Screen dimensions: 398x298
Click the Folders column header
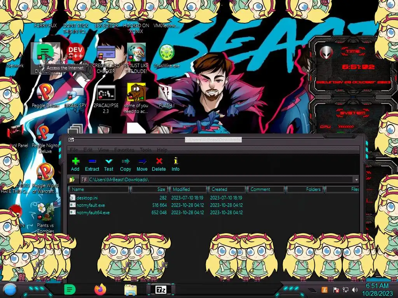pos(305,189)
